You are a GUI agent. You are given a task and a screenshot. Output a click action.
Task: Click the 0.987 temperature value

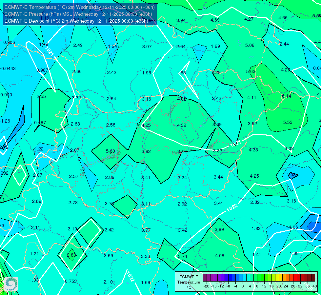point(42,70)
